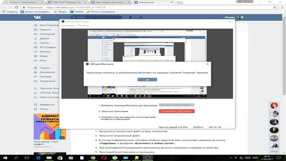The width and height of the screenshot is (286, 161).
Task: Open Windows Start menu
Action: [x=5, y=158]
